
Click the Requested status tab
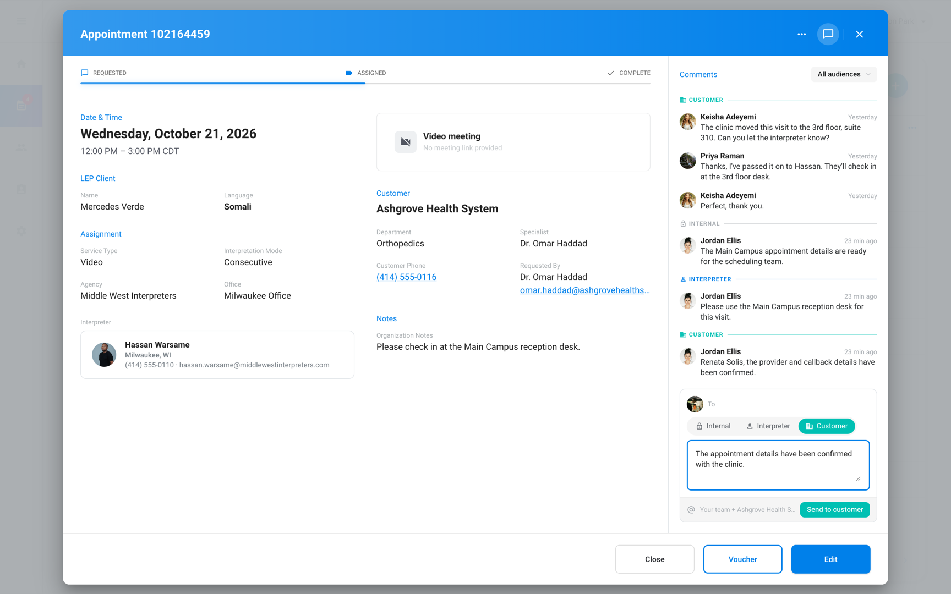[103, 73]
